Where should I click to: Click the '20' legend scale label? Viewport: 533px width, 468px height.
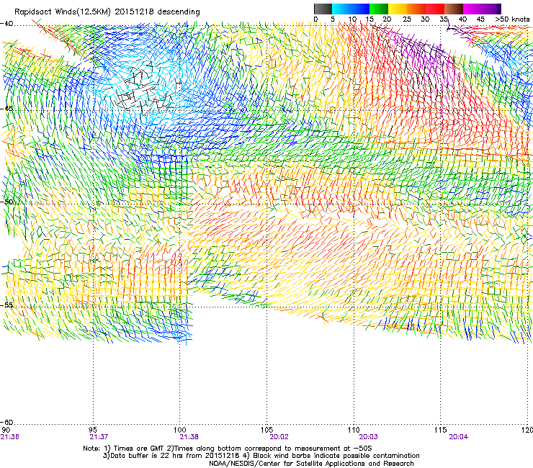coord(387,19)
